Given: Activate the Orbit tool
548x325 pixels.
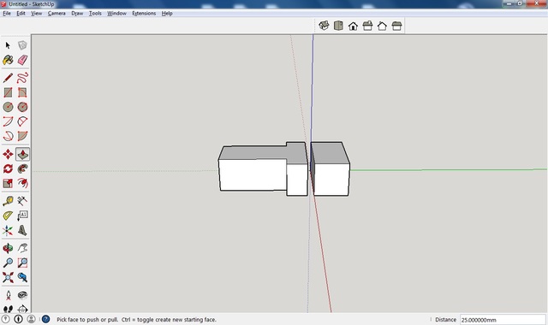Looking at the screenshot, I should 8,248.
